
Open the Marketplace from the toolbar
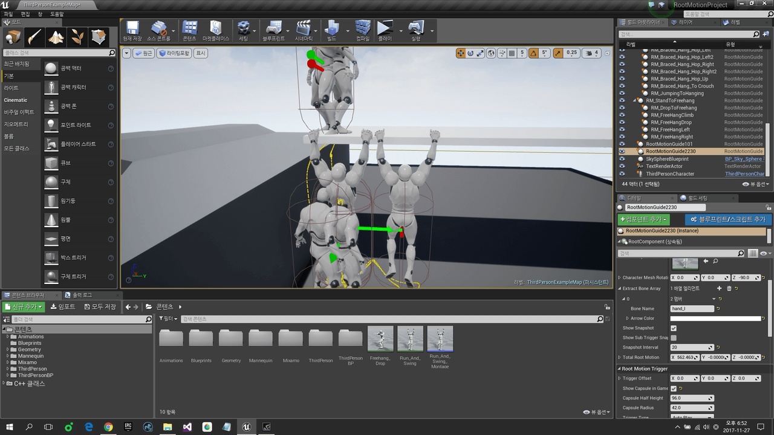(x=215, y=29)
